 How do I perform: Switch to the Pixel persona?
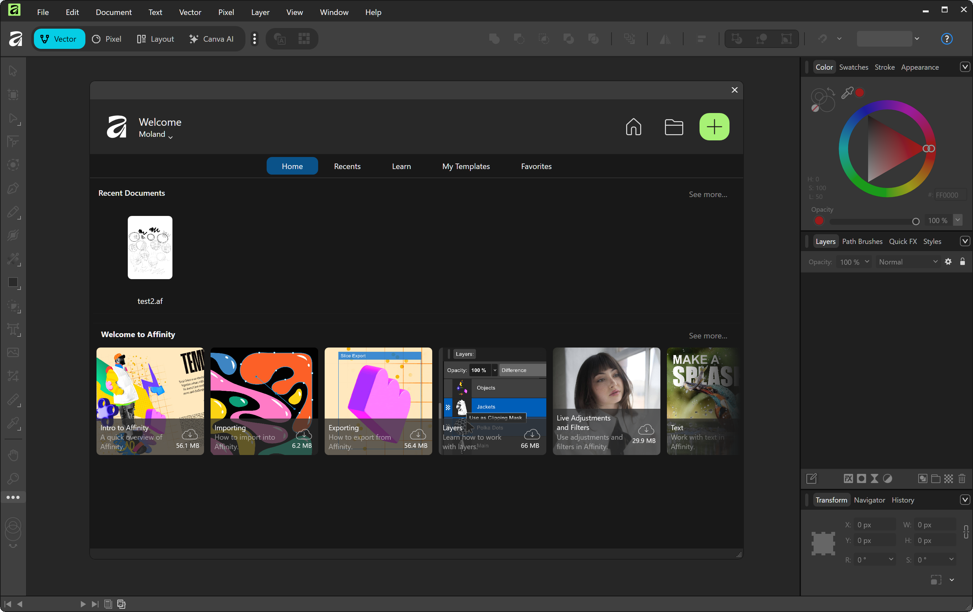coord(107,39)
